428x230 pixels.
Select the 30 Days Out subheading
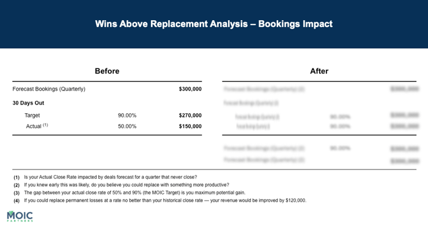tap(28, 103)
